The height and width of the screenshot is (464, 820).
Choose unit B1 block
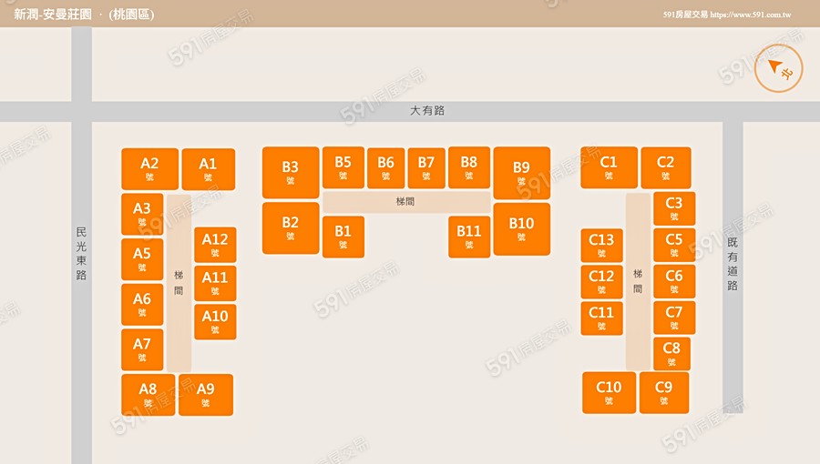tap(343, 237)
